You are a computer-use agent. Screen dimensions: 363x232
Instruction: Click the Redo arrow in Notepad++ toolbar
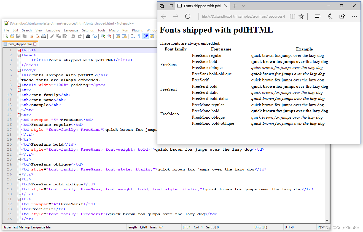tap(80, 36)
